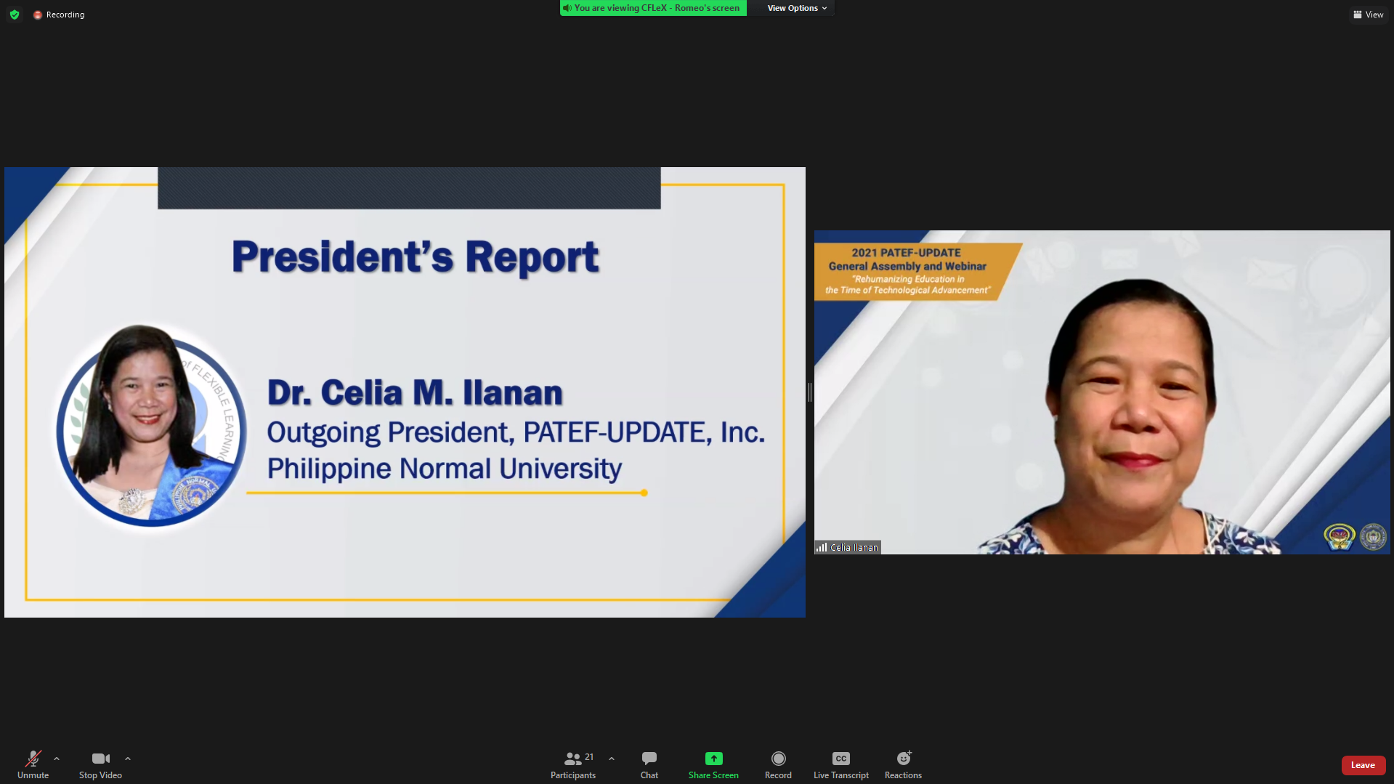This screenshot has height=784, width=1394.
Task: Open the View Options dropdown
Action: (797, 8)
